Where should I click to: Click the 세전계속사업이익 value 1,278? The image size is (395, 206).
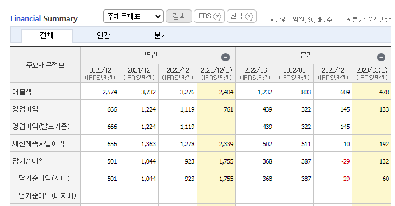(x=187, y=144)
